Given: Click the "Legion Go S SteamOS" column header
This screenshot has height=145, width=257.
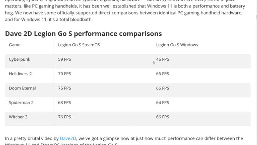Looking at the screenshot, I should click(x=79, y=45).
